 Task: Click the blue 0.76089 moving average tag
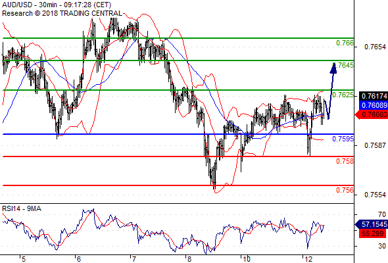(x=373, y=105)
